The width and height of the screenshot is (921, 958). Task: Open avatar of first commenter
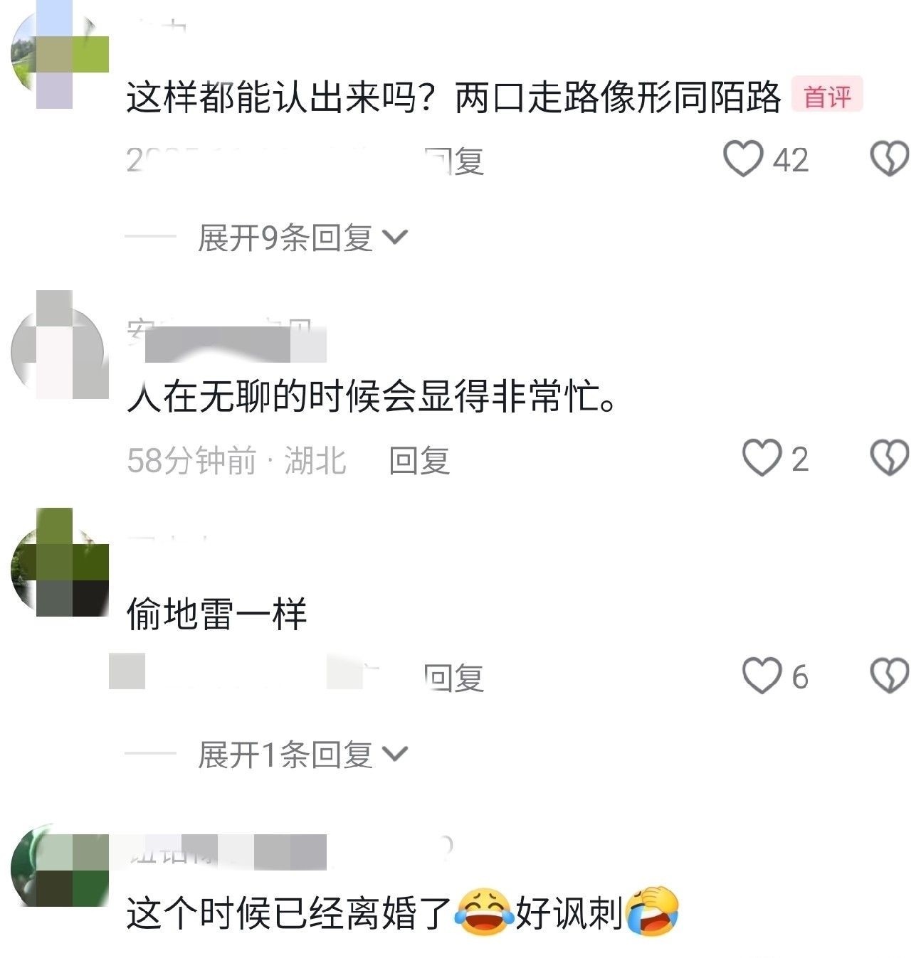point(58,54)
